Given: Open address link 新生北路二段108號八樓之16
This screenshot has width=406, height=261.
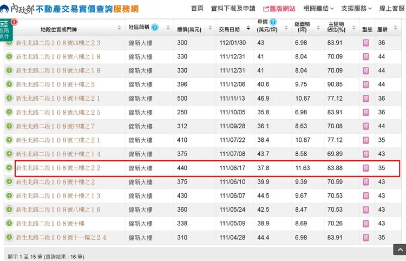Looking at the screenshot, I should (x=58, y=210).
